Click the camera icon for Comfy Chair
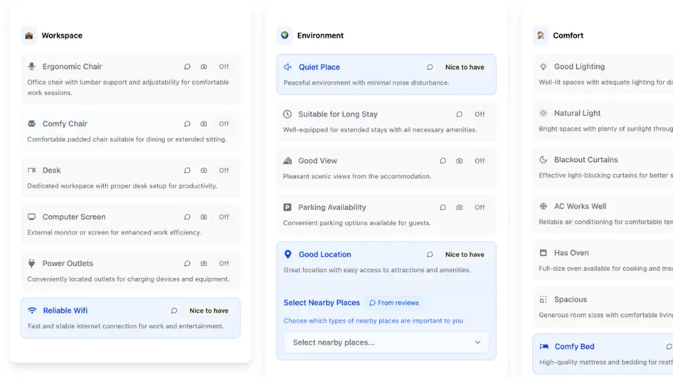This screenshot has width=673, height=378. click(x=203, y=123)
